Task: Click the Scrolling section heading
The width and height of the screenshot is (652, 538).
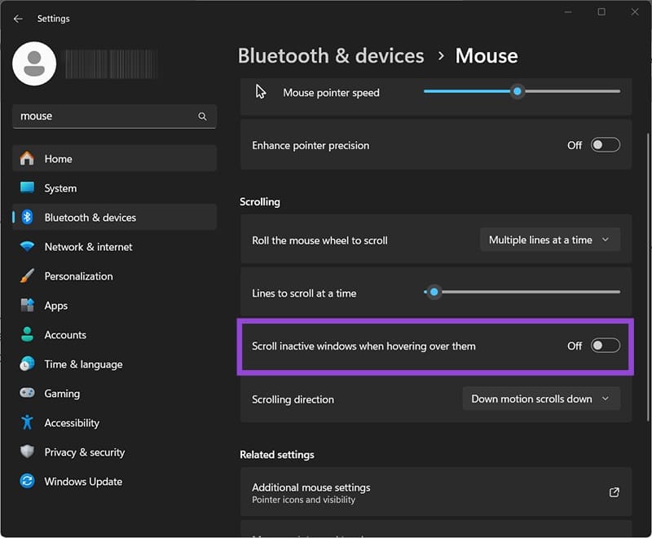Action: tap(260, 202)
